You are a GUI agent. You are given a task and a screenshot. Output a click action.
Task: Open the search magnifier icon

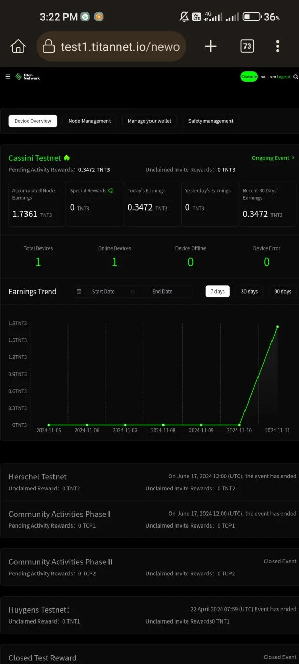tap(296, 77)
